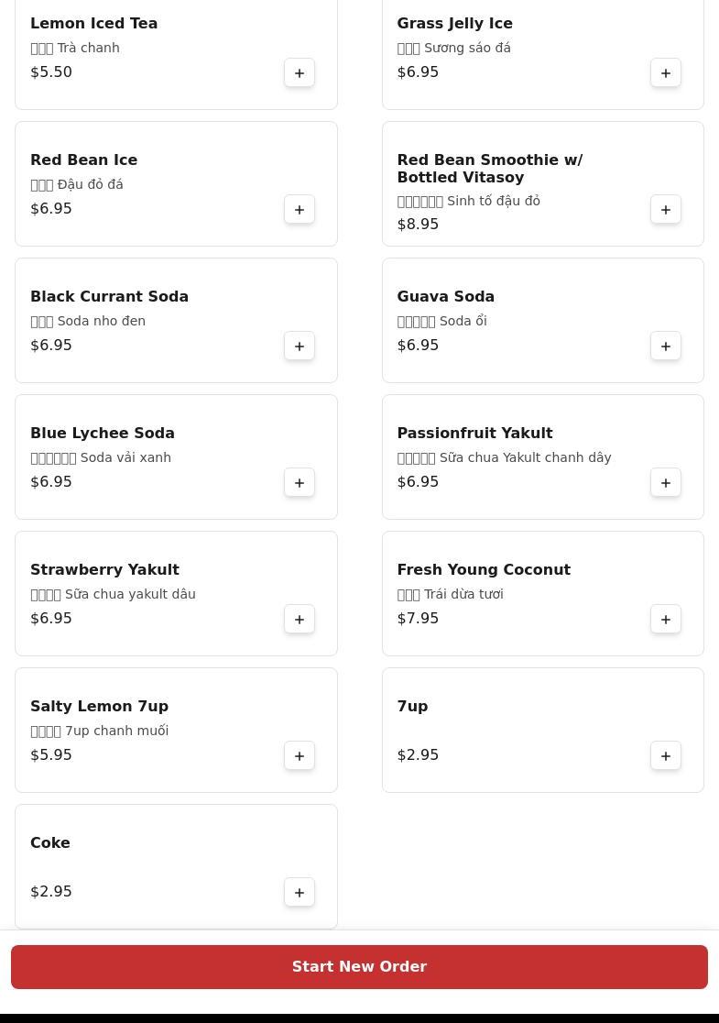Image resolution: width=719 pixels, height=1023 pixels.
Task: Add Guava Soda to cart
Action: click(666, 346)
